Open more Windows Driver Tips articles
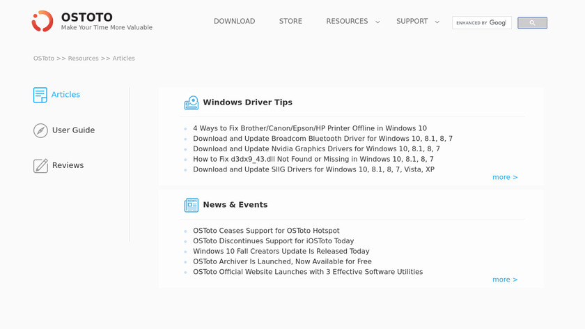Viewport: 585px width, 329px height. pos(505,177)
